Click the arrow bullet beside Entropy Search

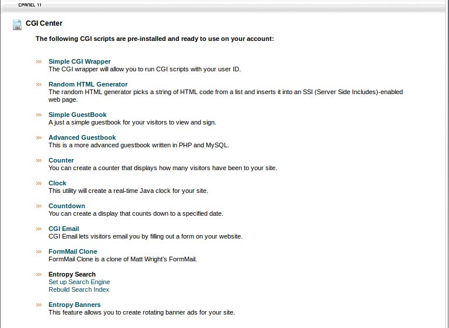pos(39,274)
